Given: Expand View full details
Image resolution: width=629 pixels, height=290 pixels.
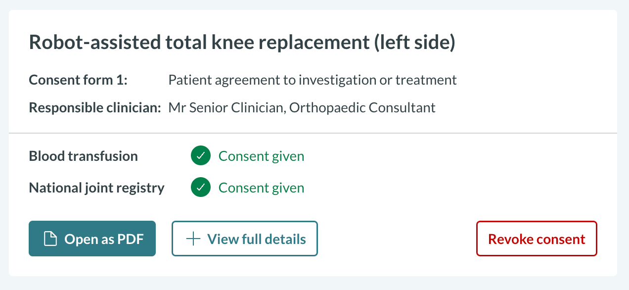Looking at the screenshot, I should tap(244, 239).
